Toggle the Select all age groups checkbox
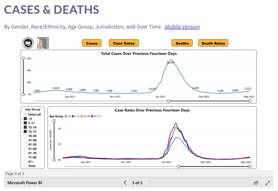This screenshot has width=278, height=191. [26, 114]
